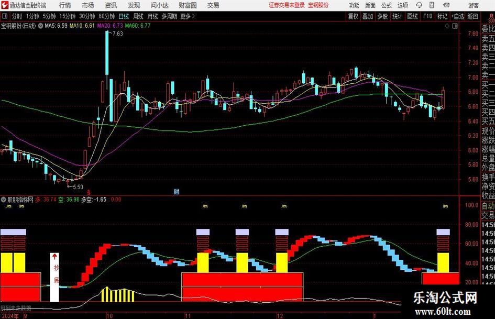Click the 多股 button

coord(382,16)
